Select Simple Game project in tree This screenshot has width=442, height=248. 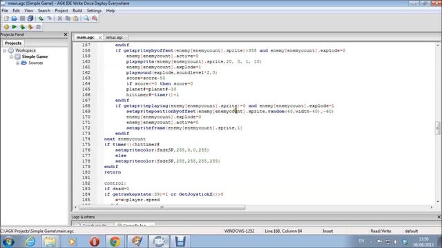pyautogui.click(x=35, y=56)
